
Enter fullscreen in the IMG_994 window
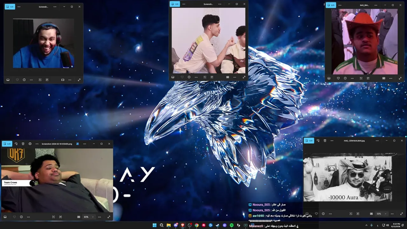click(x=400, y=78)
